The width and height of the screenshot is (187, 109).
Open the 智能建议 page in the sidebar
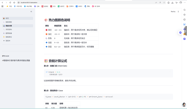[18, 37]
